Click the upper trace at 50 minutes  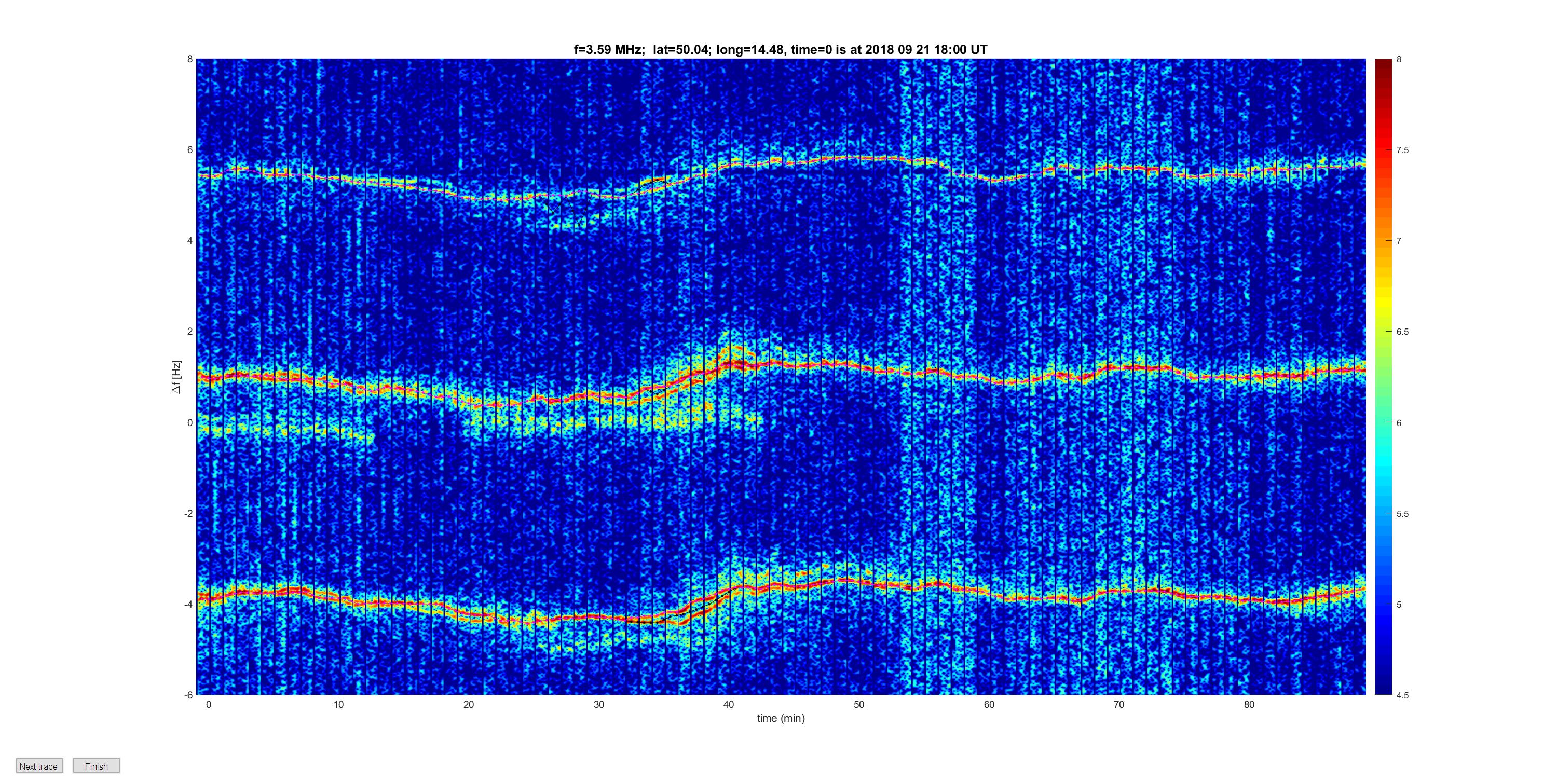[x=858, y=158]
